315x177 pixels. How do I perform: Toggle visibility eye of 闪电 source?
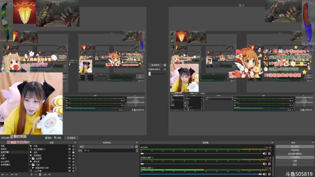coord(70,146)
